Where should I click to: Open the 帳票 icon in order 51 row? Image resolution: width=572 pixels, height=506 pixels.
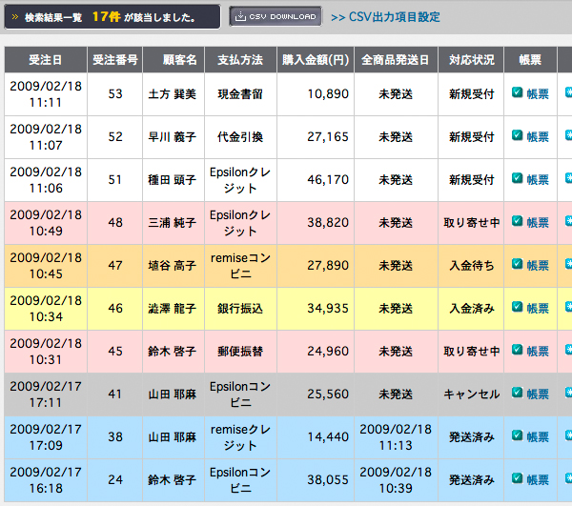pos(517,179)
